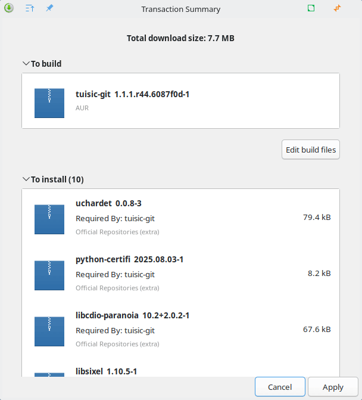
Task: Click the tuisic-git package archive icon
Action: (x=49, y=103)
